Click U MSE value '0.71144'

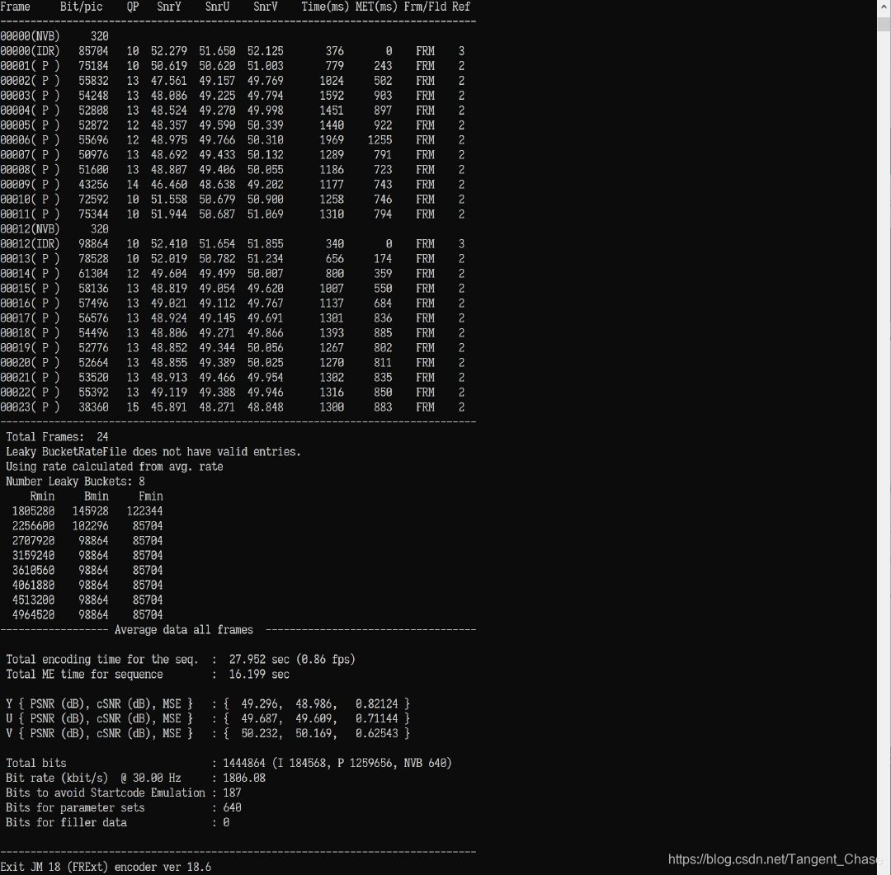377,718
